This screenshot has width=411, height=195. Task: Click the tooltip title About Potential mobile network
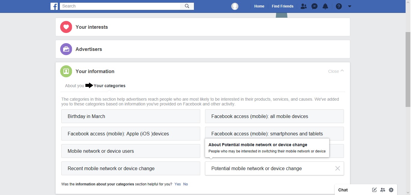click(258, 145)
